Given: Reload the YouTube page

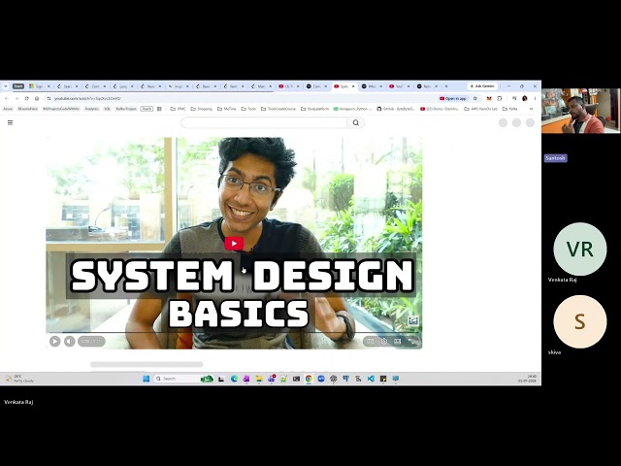Looking at the screenshot, I should [x=26, y=98].
